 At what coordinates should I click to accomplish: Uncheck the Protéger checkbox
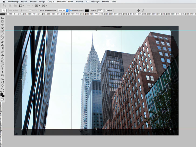[71, 10]
